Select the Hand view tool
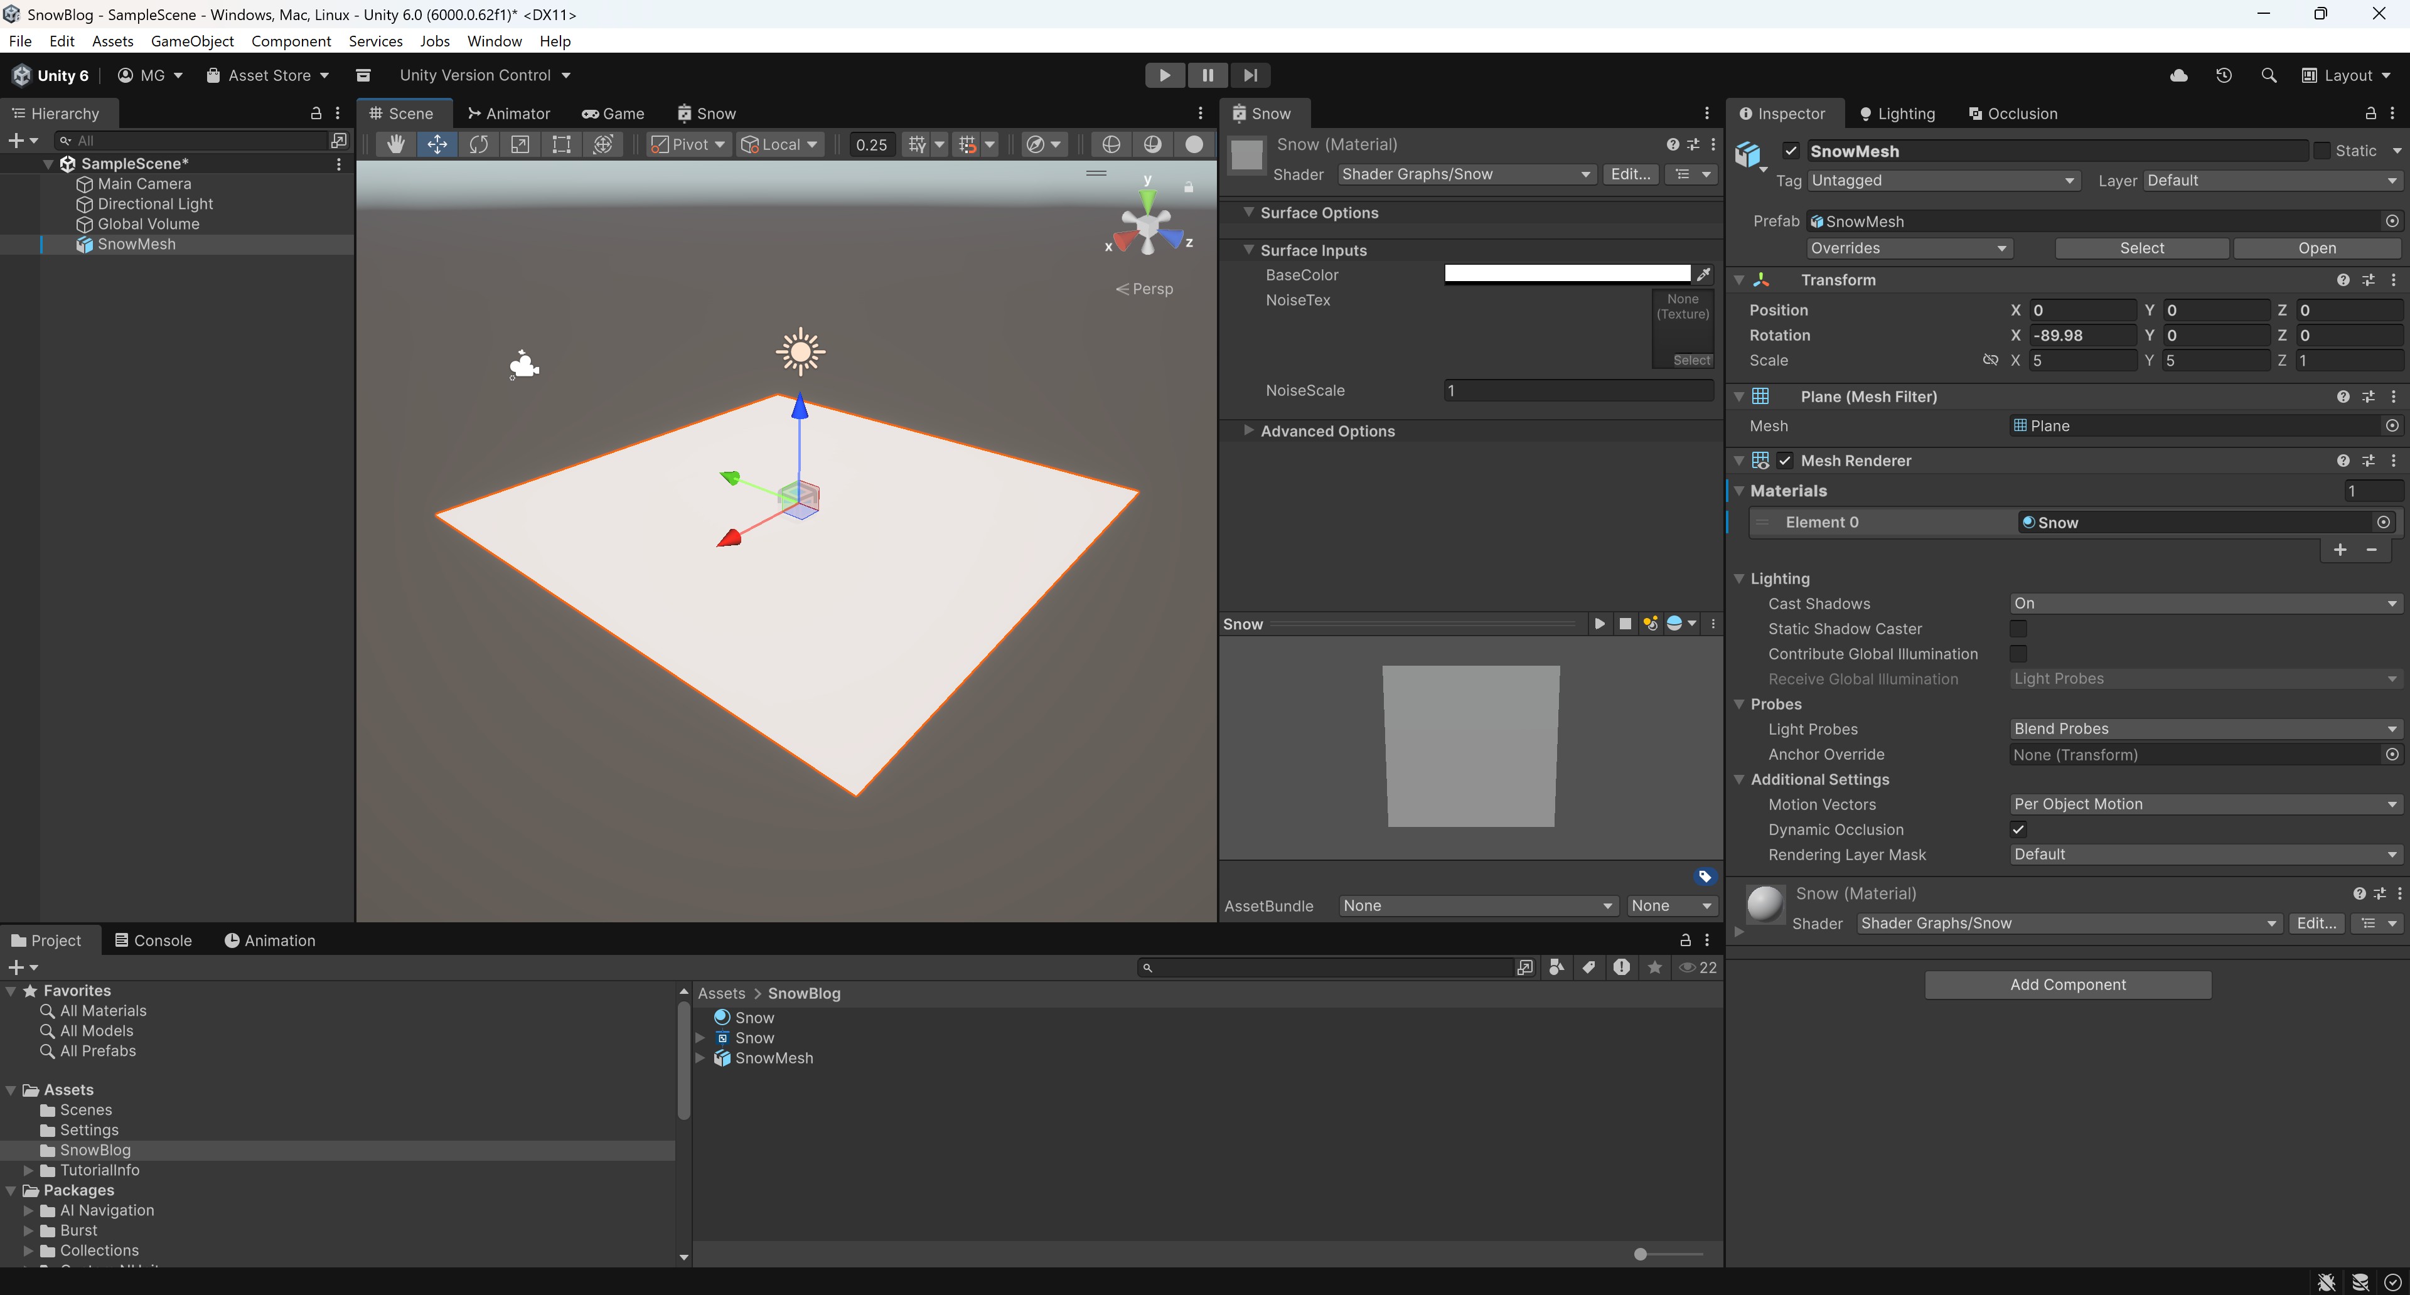2410x1295 pixels. click(x=395, y=144)
